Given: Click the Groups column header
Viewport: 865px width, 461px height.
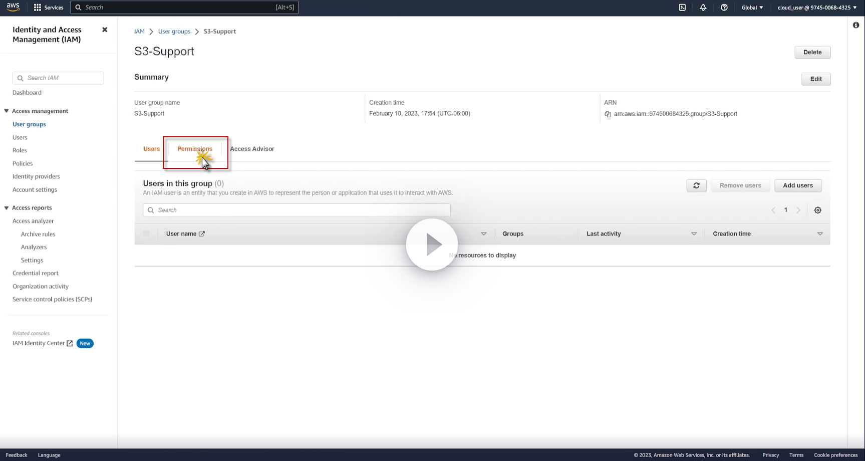Looking at the screenshot, I should [513, 234].
